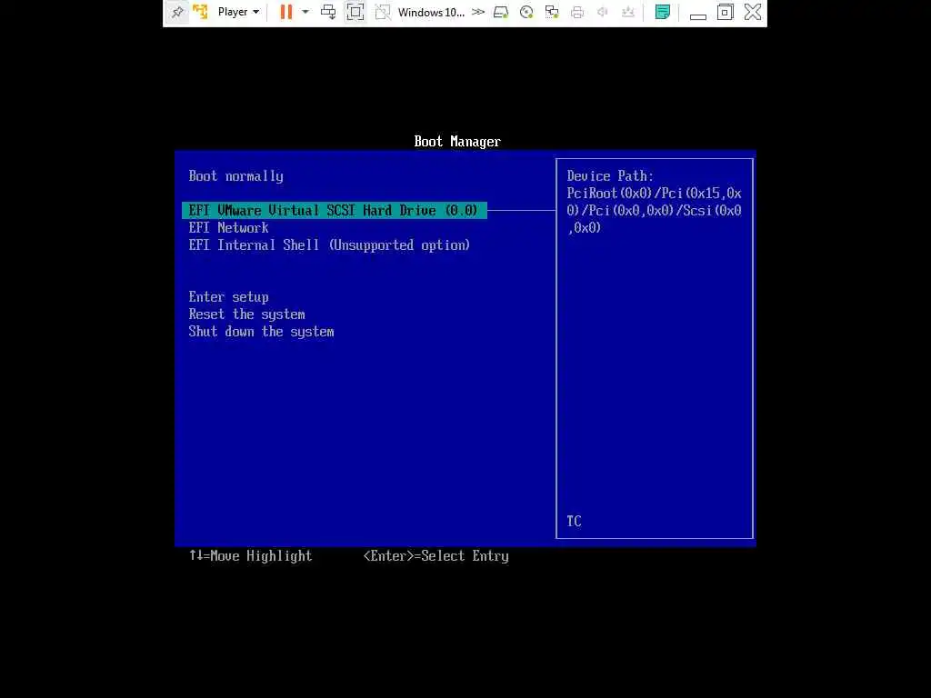Toggle full screen mode icon
The height and width of the screenshot is (698, 931).
pos(355,12)
